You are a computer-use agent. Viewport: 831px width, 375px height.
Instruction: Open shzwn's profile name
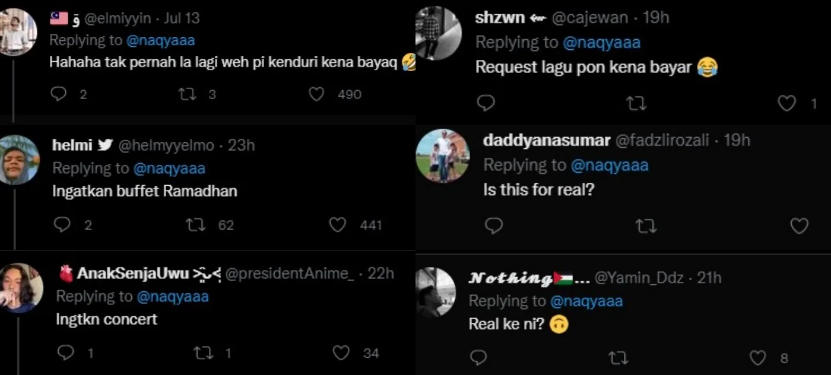500,18
